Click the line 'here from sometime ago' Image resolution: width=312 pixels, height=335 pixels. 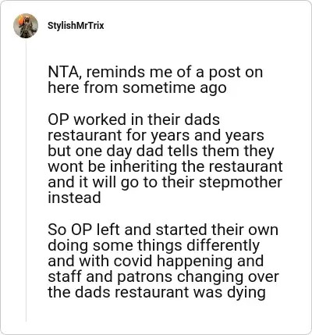[137, 87]
